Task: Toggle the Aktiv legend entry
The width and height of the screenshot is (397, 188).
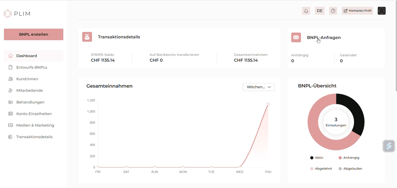Action: click(317, 158)
